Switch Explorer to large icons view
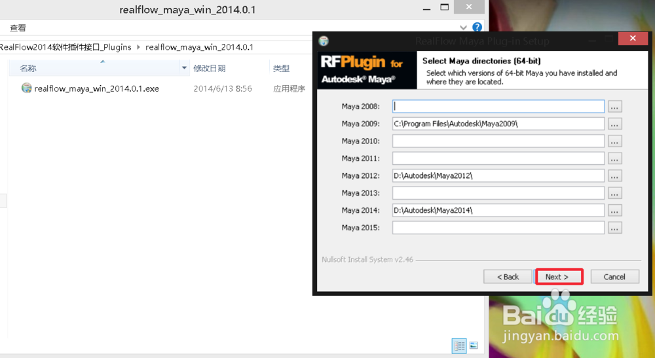Image resolution: width=655 pixels, height=358 pixels. click(474, 346)
